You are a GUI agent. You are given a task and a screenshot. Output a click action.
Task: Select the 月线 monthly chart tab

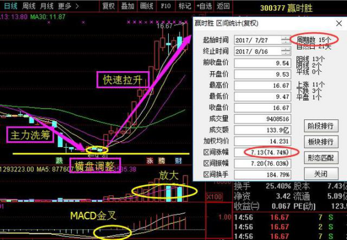47,6
